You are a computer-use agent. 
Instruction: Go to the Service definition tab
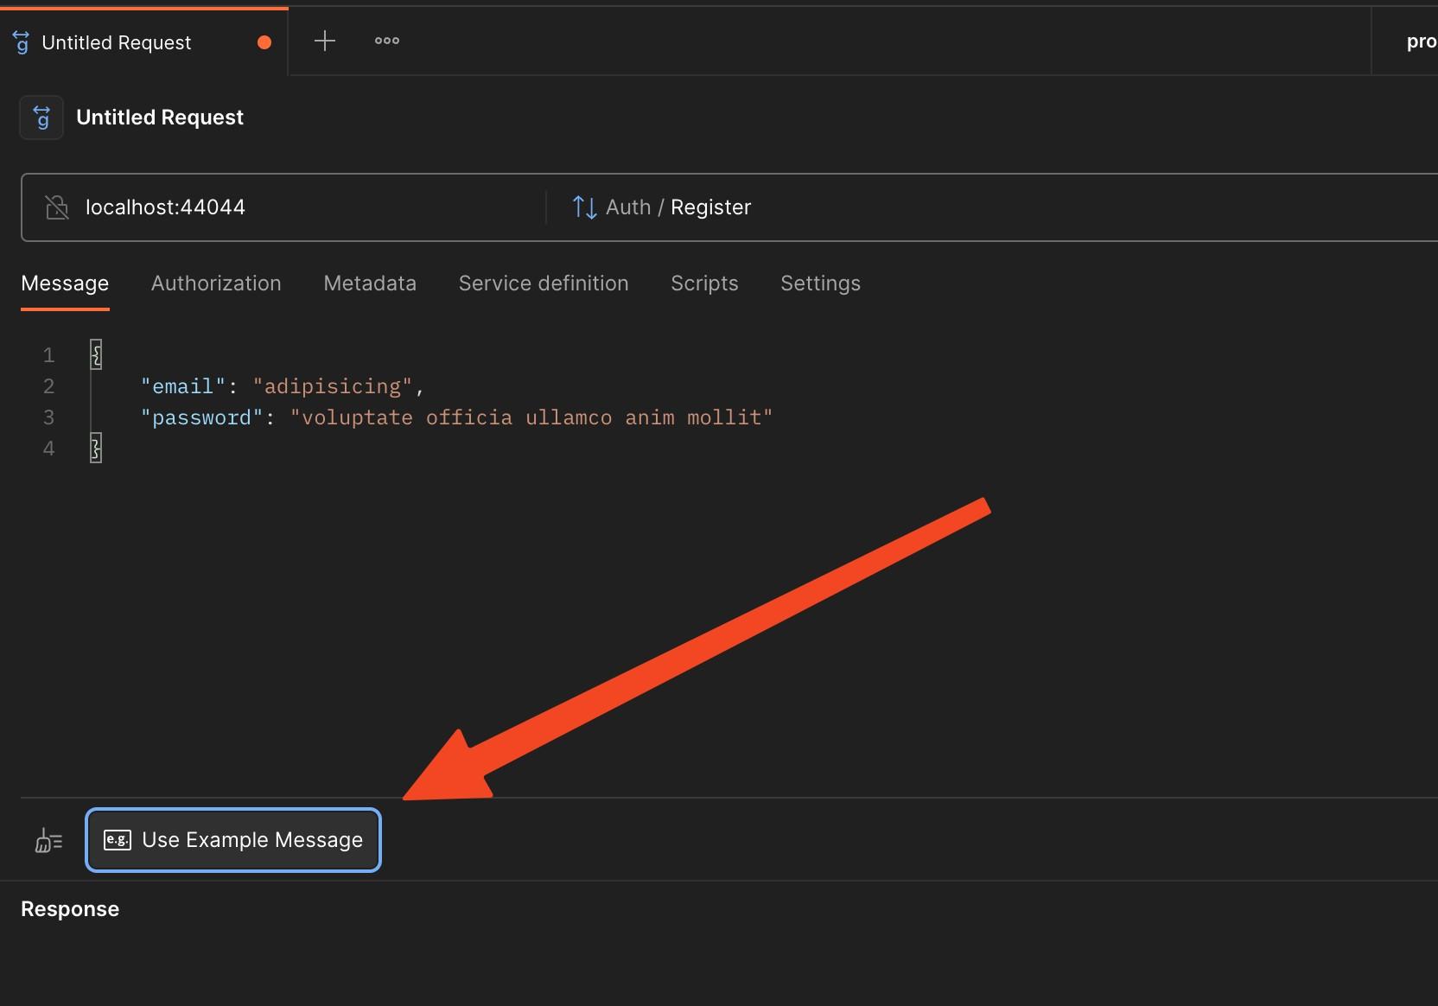pyautogui.click(x=543, y=283)
